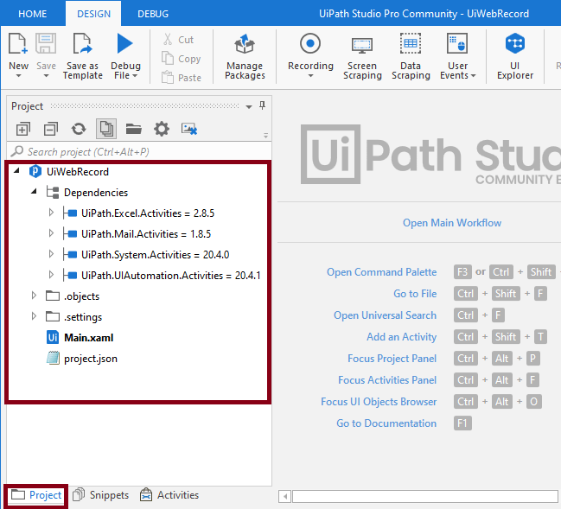Viewport: 561px width, 509px height.
Task: Select the Activities bottom tab
Action: 169,495
